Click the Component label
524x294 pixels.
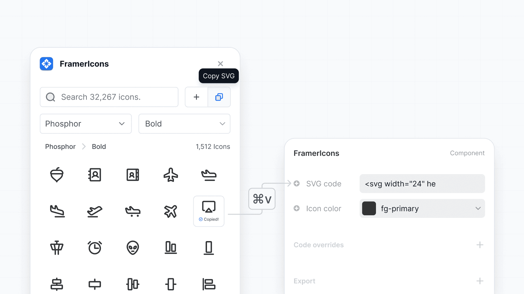pos(467,153)
